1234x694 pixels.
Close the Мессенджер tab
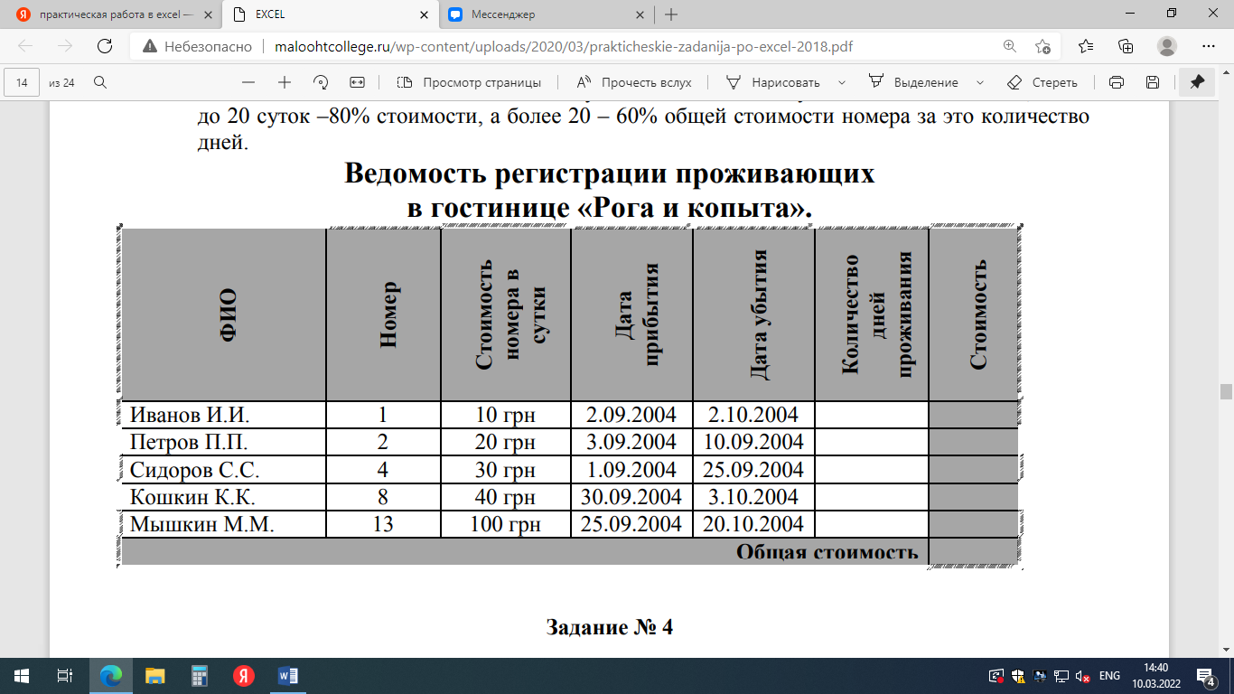click(640, 14)
